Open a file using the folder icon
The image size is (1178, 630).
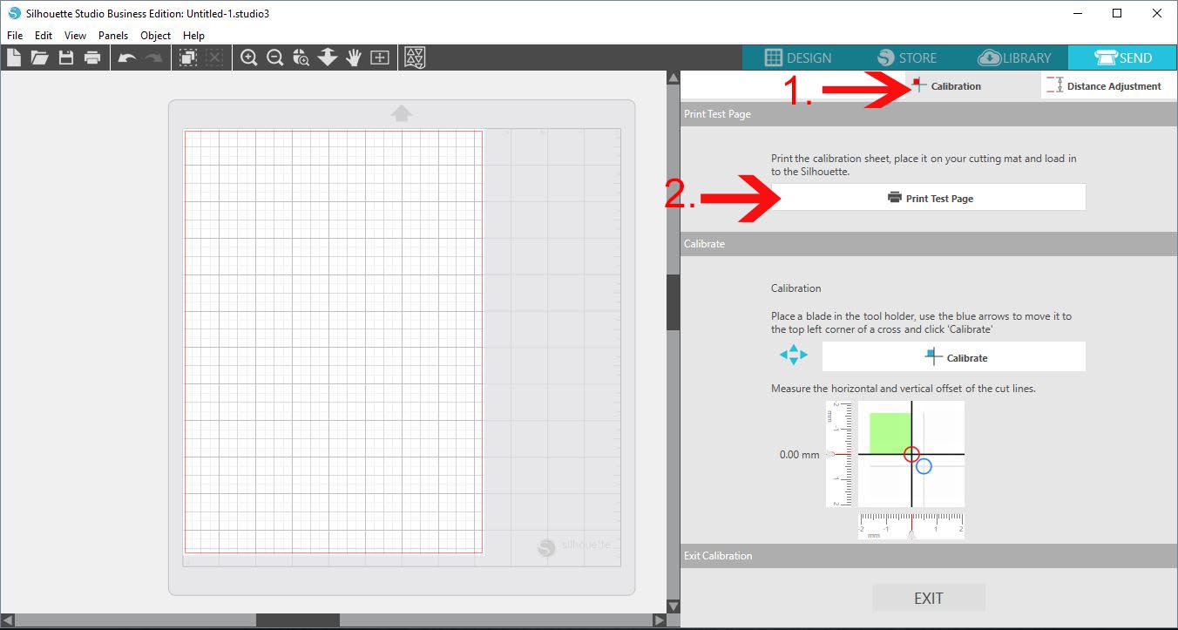pyautogui.click(x=39, y=58)
